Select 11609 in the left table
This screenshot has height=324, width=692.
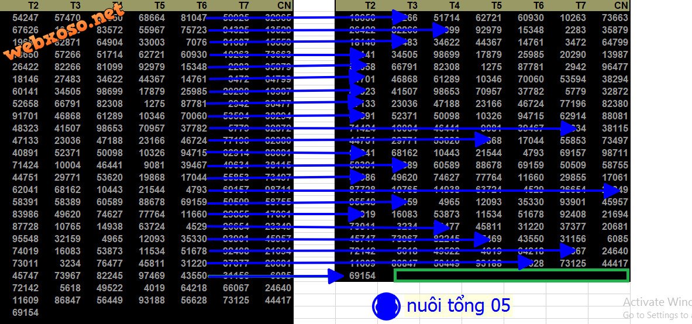pos(26,300)
